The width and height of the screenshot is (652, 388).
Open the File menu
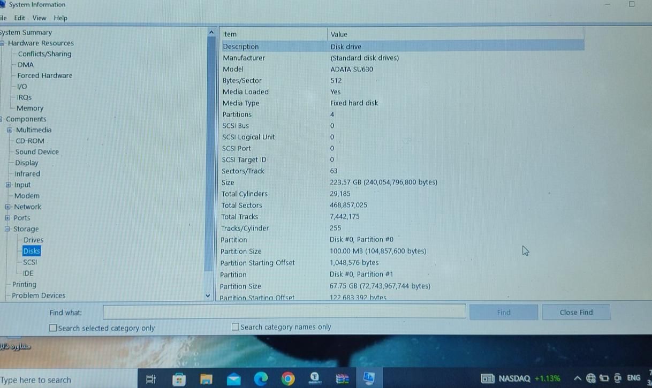[3, 18]
